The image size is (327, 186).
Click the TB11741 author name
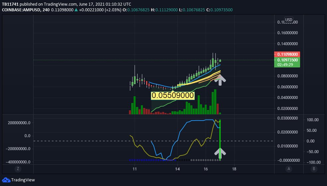click(x=10, y=4)
